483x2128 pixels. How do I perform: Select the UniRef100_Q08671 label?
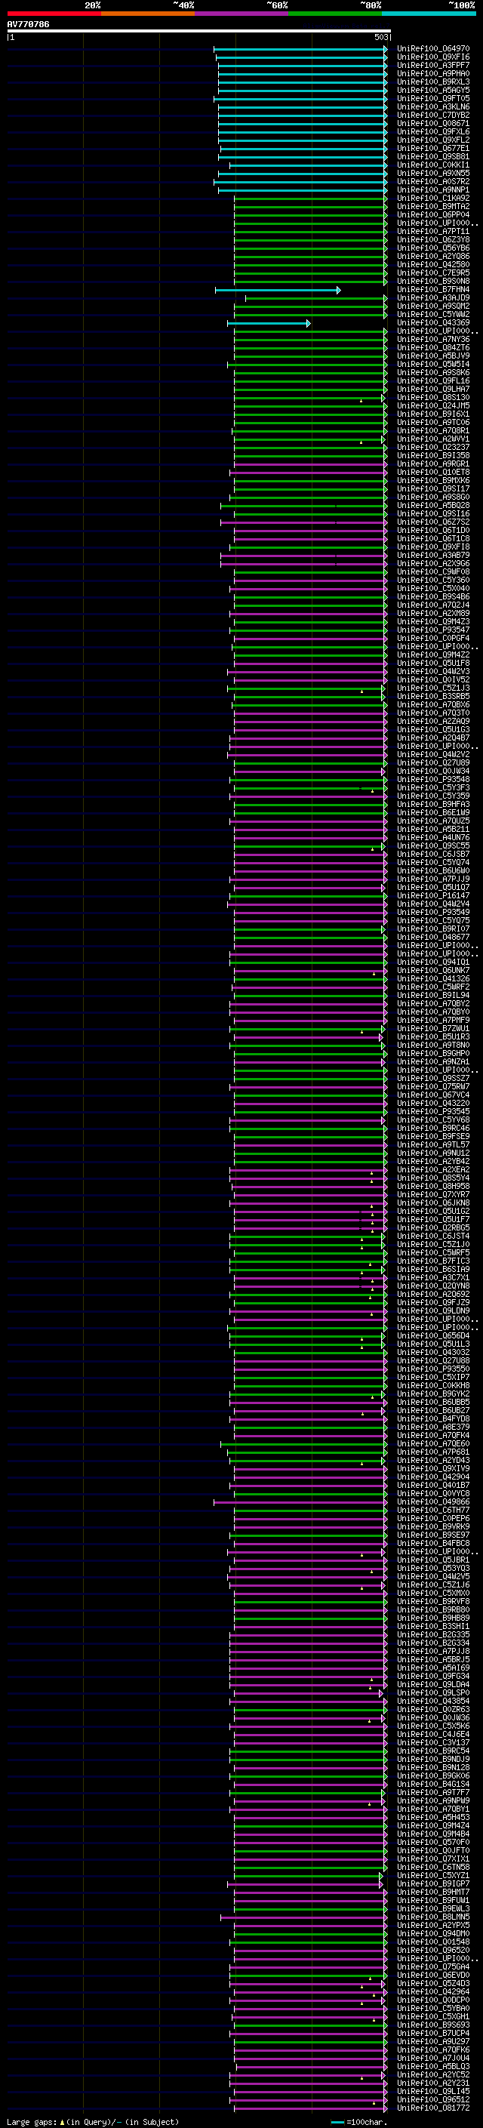click(433, 123)
